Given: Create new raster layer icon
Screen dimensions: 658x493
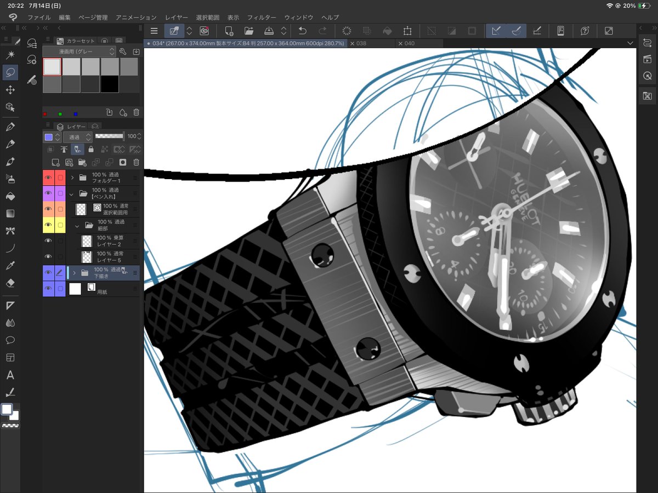Looking at the screenshot, I should (55, 162).
